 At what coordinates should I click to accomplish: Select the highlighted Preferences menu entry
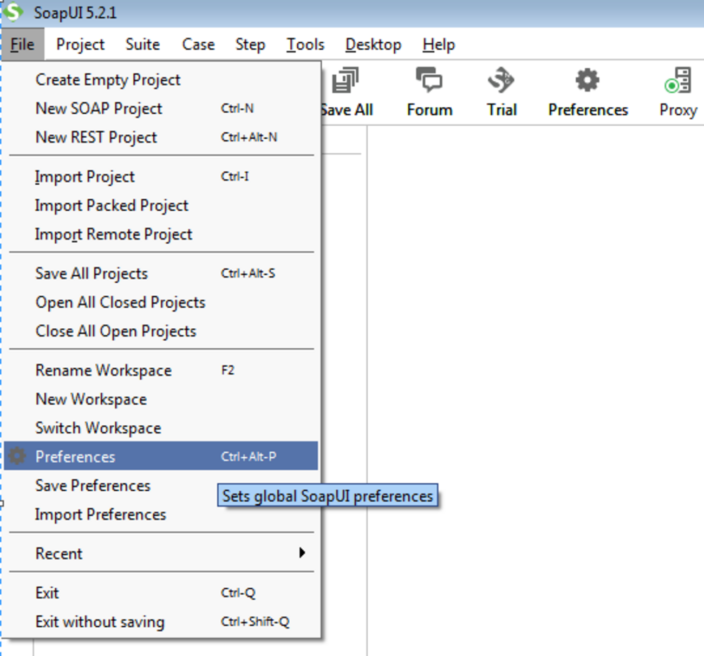[x=161, y=456]
